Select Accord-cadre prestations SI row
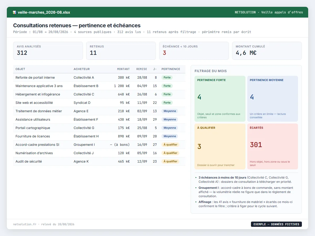315x236 pixels. pyautogui.click(x=99, y=145)
